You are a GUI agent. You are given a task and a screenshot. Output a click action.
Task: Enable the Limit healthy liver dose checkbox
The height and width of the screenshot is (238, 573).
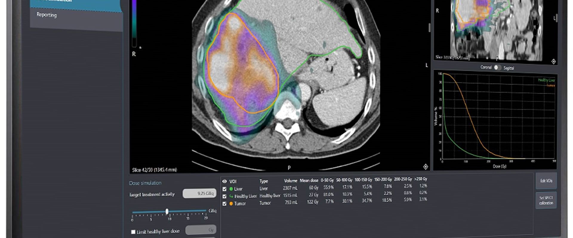click(x=133, y=232)
